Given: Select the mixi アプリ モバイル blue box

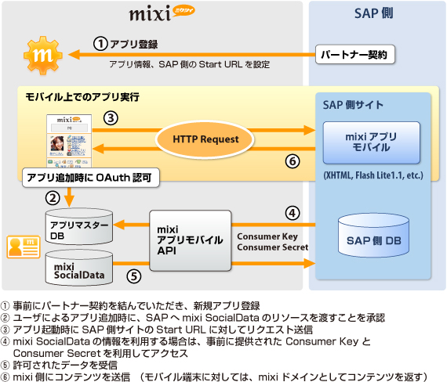Looking at the screenshot, I should pyautogui.click(x=372, y=142).
